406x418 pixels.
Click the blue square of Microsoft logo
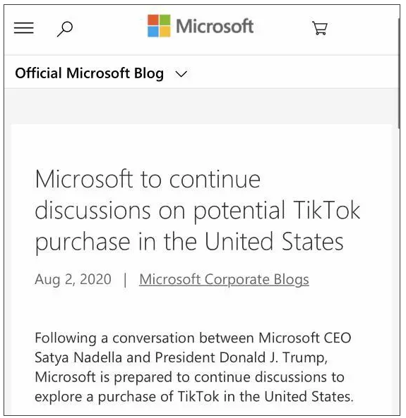[153, 32]
